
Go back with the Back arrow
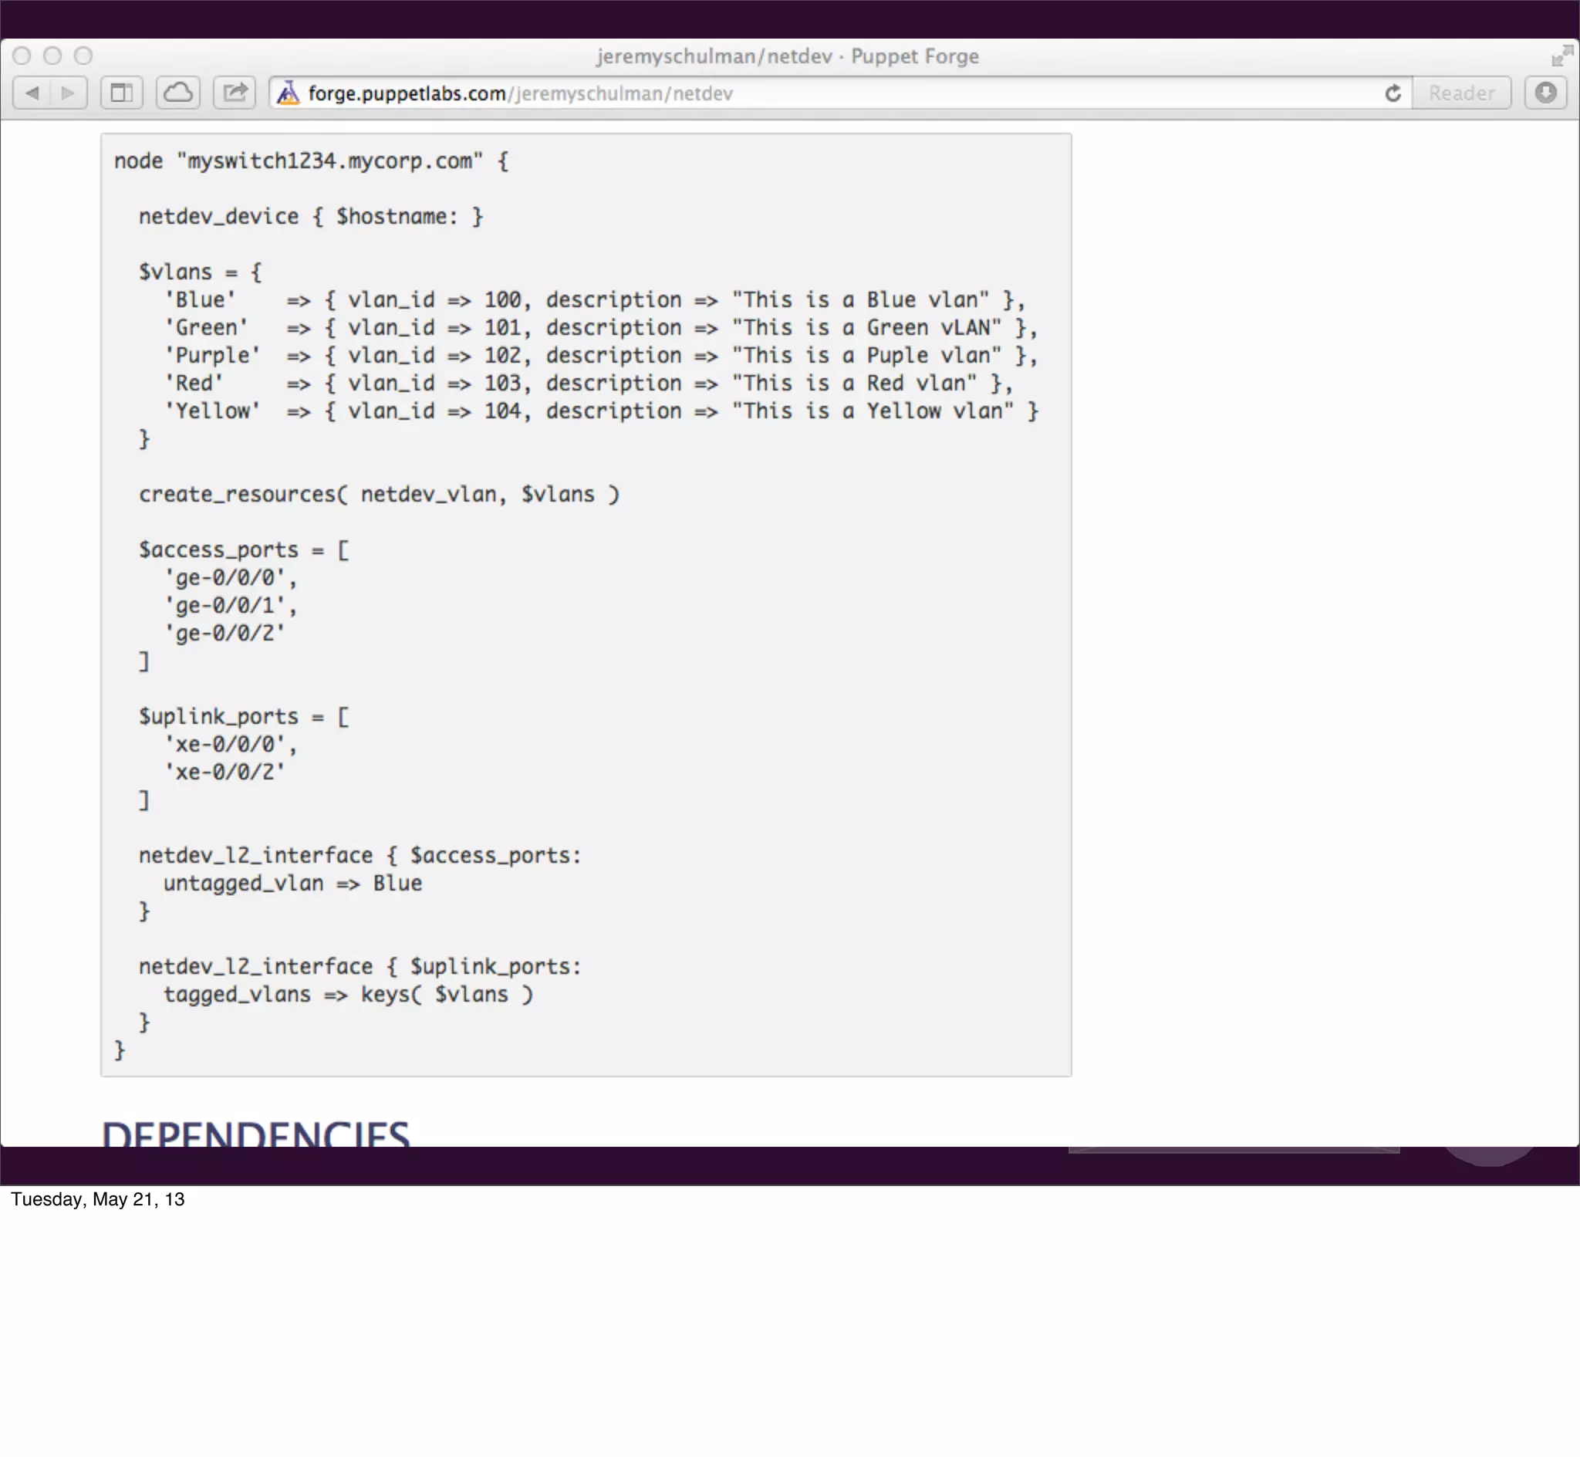tap(32, 93)
